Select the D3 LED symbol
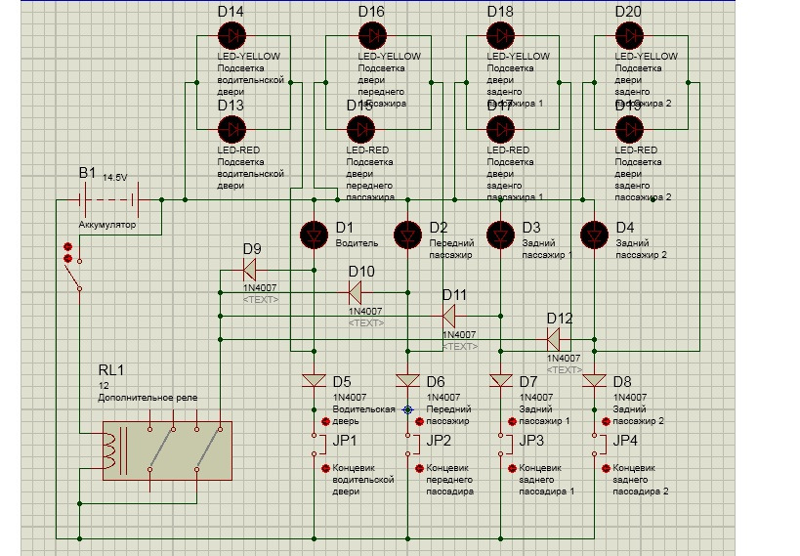Image resolution: width=800 pixels, height=556 pixels. 500,235
